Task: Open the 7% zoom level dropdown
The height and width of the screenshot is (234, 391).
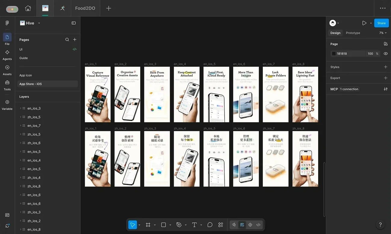Action: pos(383,33)
